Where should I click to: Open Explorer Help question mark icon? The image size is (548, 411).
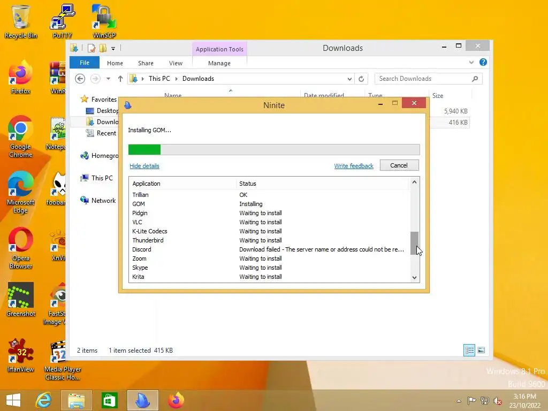click(x=483, y=62)
